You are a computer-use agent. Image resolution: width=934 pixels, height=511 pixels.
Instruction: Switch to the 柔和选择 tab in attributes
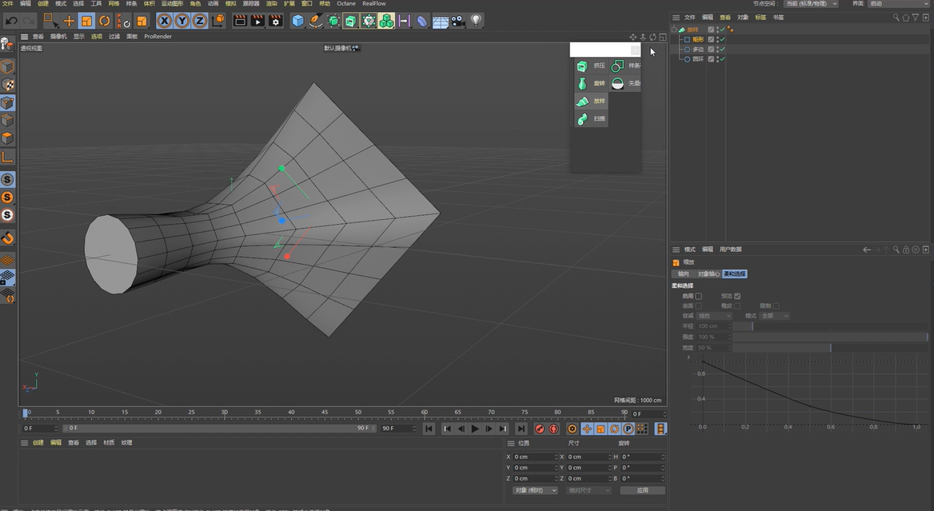[x=735, y=273]
